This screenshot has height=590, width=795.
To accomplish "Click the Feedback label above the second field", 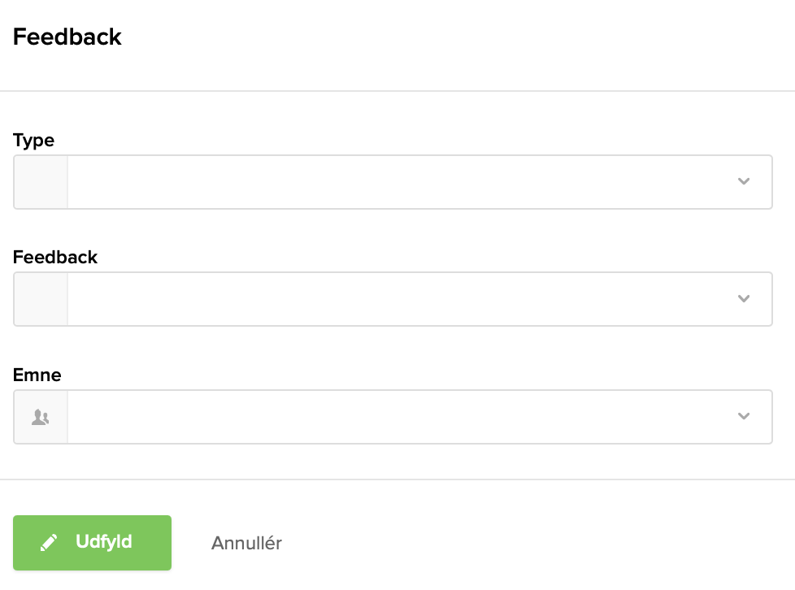I will click(55, 258).
